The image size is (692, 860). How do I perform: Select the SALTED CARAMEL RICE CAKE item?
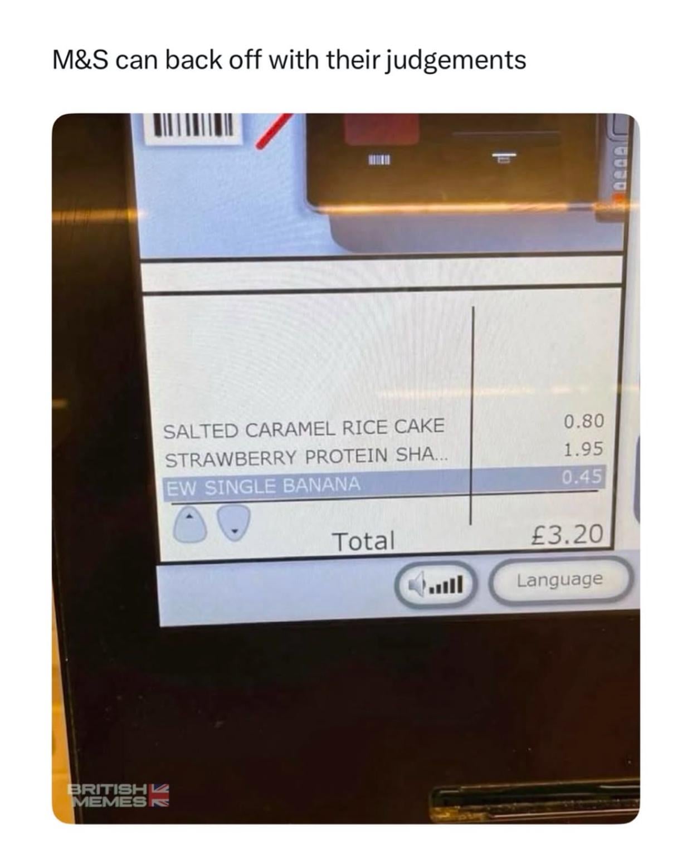tap(304, 428)
